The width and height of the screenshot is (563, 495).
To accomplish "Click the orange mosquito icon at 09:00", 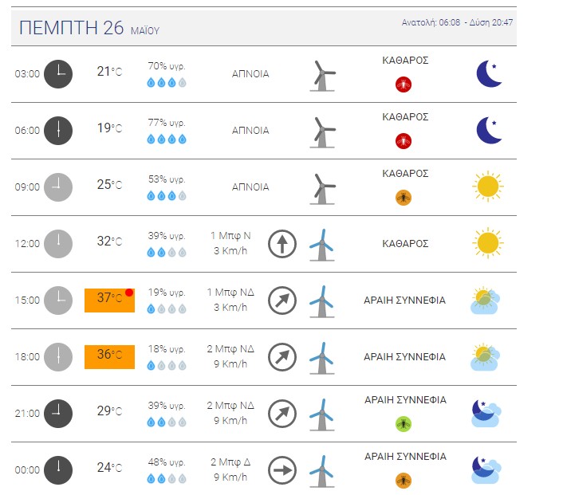I will click(x=404, y=196).
